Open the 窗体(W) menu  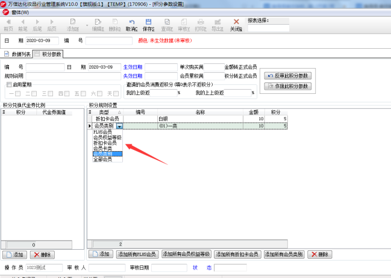point(20,12)
